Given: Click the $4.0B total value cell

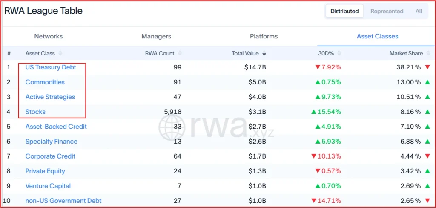Looking at the screenshot, I should click(x=257, y=97).
